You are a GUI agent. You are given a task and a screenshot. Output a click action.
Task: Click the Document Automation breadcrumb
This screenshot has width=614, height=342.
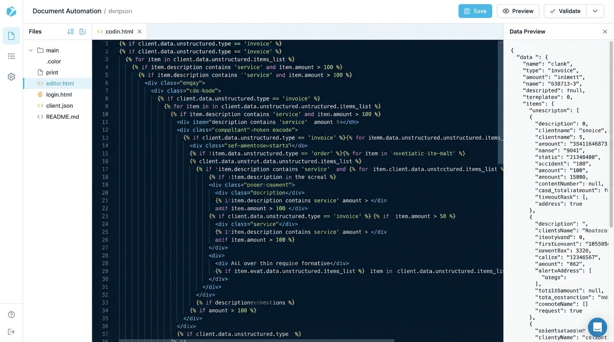click(x=67, y=11)
